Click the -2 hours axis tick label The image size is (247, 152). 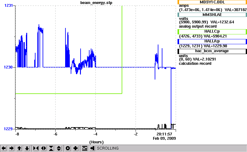(136, 134)
